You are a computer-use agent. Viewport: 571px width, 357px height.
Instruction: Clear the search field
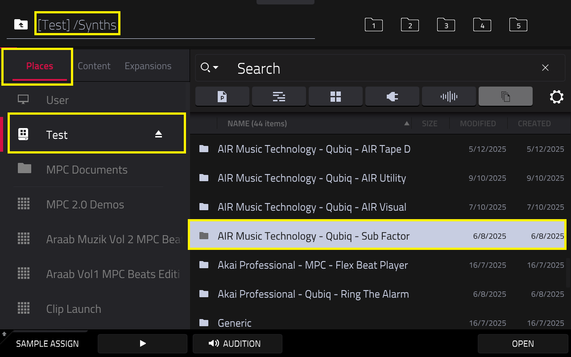pos(545,68)
